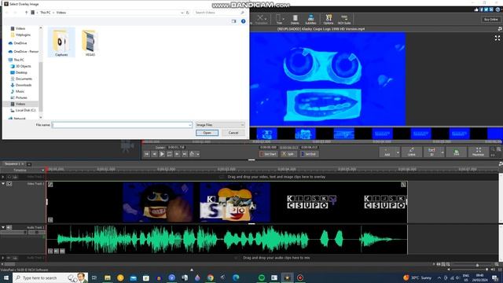Click the FX icon at audio clip start
Image resolution: width=503 pixels, height=283 pixels.
pyautogui.click(x=50, y=251)
